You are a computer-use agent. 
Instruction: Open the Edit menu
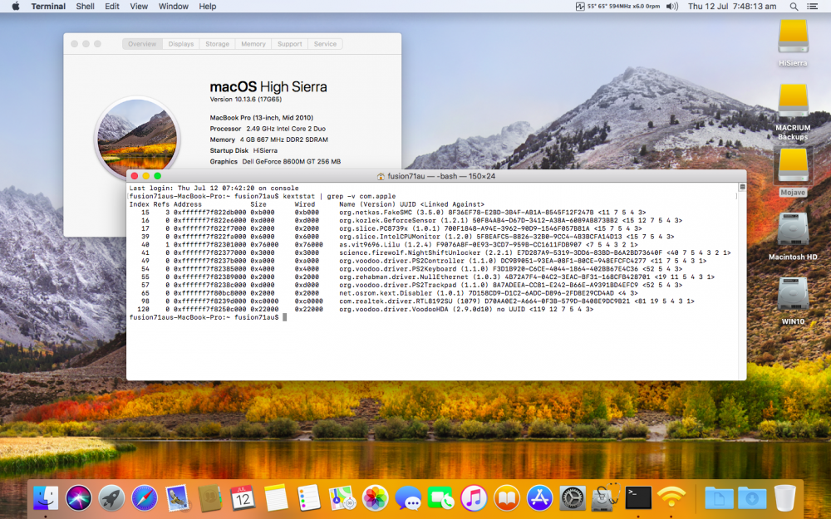(x=112, y=7)
